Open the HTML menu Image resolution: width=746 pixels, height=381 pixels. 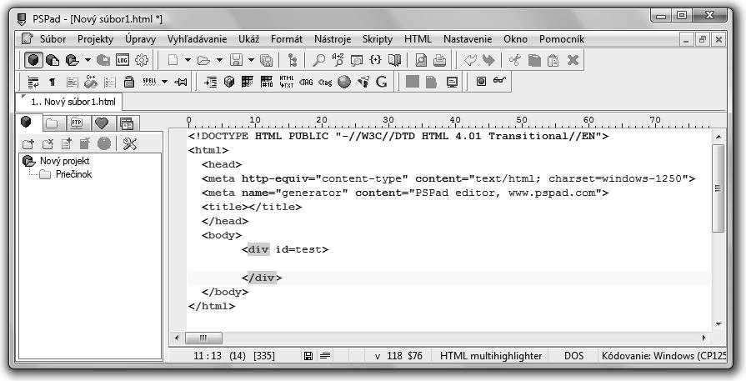point(418,39)
